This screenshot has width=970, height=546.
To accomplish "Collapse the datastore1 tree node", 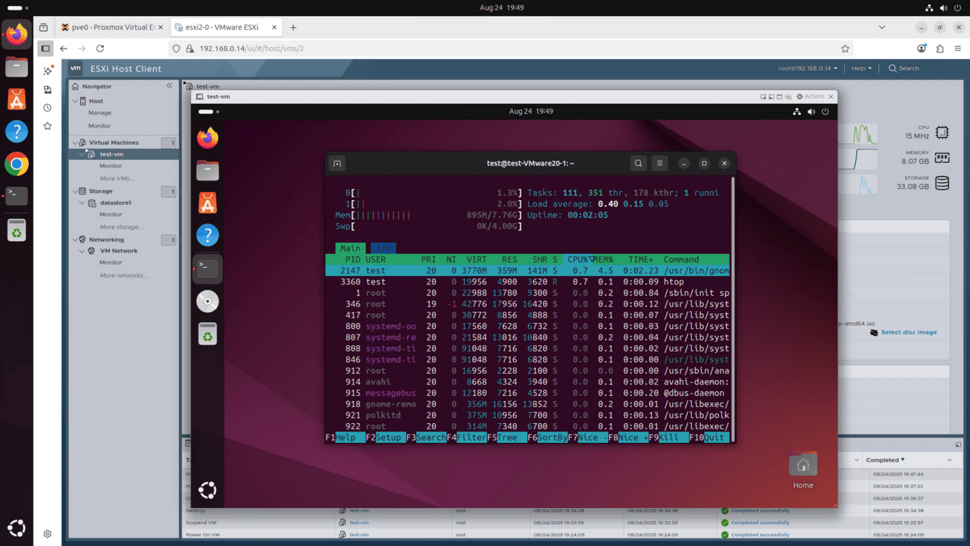I will pyautogui.click(x=82, y=203).
